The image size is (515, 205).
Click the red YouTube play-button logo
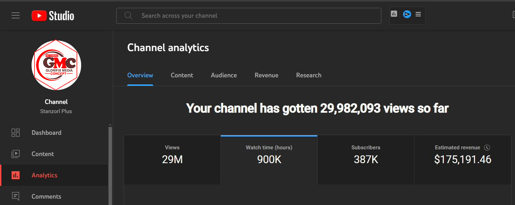click(39, 16)
